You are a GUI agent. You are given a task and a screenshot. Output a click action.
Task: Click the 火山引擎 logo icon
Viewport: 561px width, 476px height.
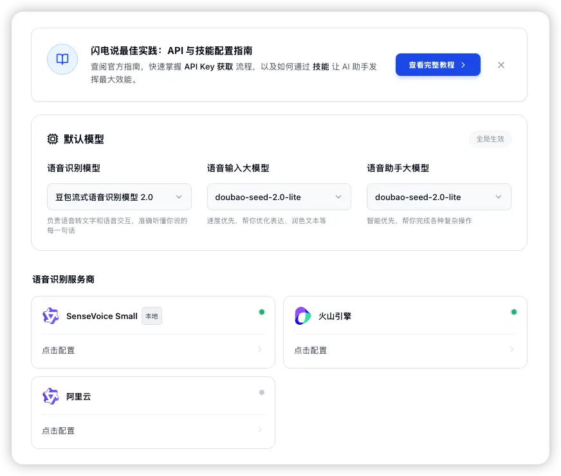(x=302, y=316)
